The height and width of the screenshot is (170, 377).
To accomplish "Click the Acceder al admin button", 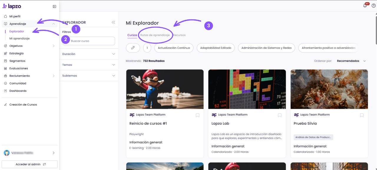I will 29,164.
